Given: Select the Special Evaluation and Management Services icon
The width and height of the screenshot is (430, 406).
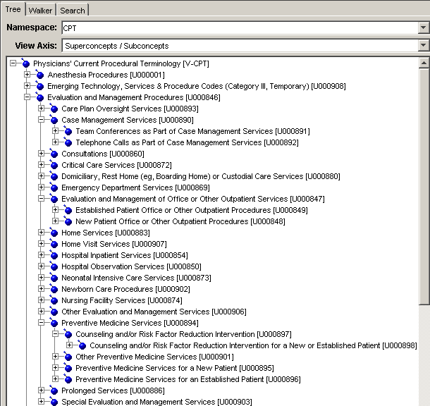Looking at the screenshot, I should (x=54, y=402).
